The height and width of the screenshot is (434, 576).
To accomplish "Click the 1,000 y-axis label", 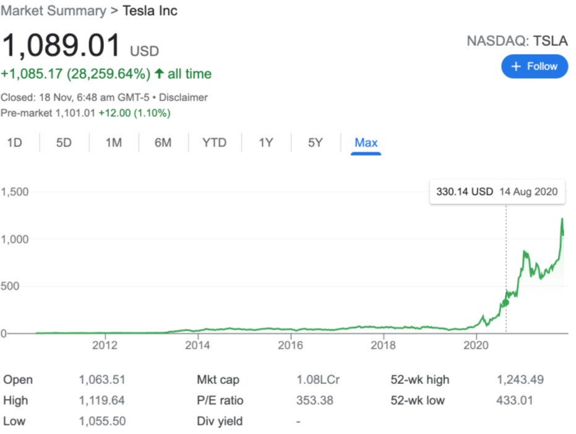I will point(15,239).
